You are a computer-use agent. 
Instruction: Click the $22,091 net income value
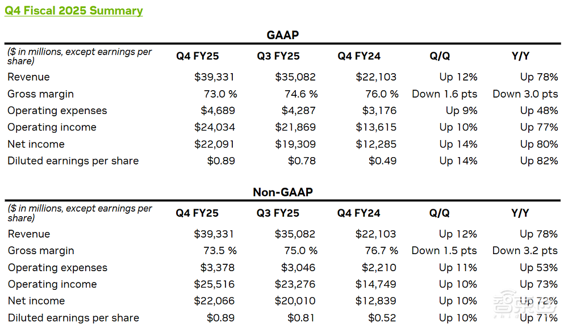[x=215, y=144]
